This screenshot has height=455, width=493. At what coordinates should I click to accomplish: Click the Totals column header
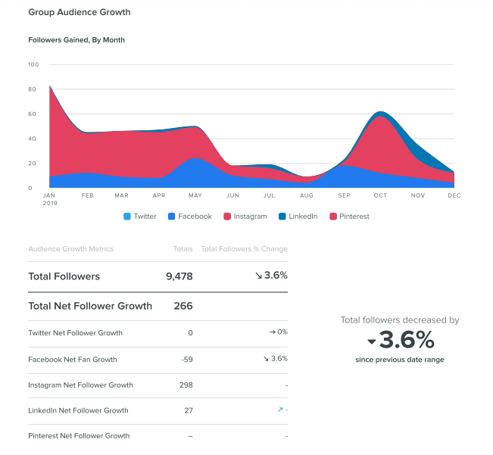[183, 248]
